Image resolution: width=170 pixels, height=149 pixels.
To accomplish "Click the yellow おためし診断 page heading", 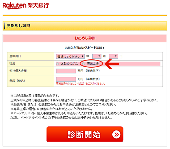I will pyautogui.click(x=18, y=26).
